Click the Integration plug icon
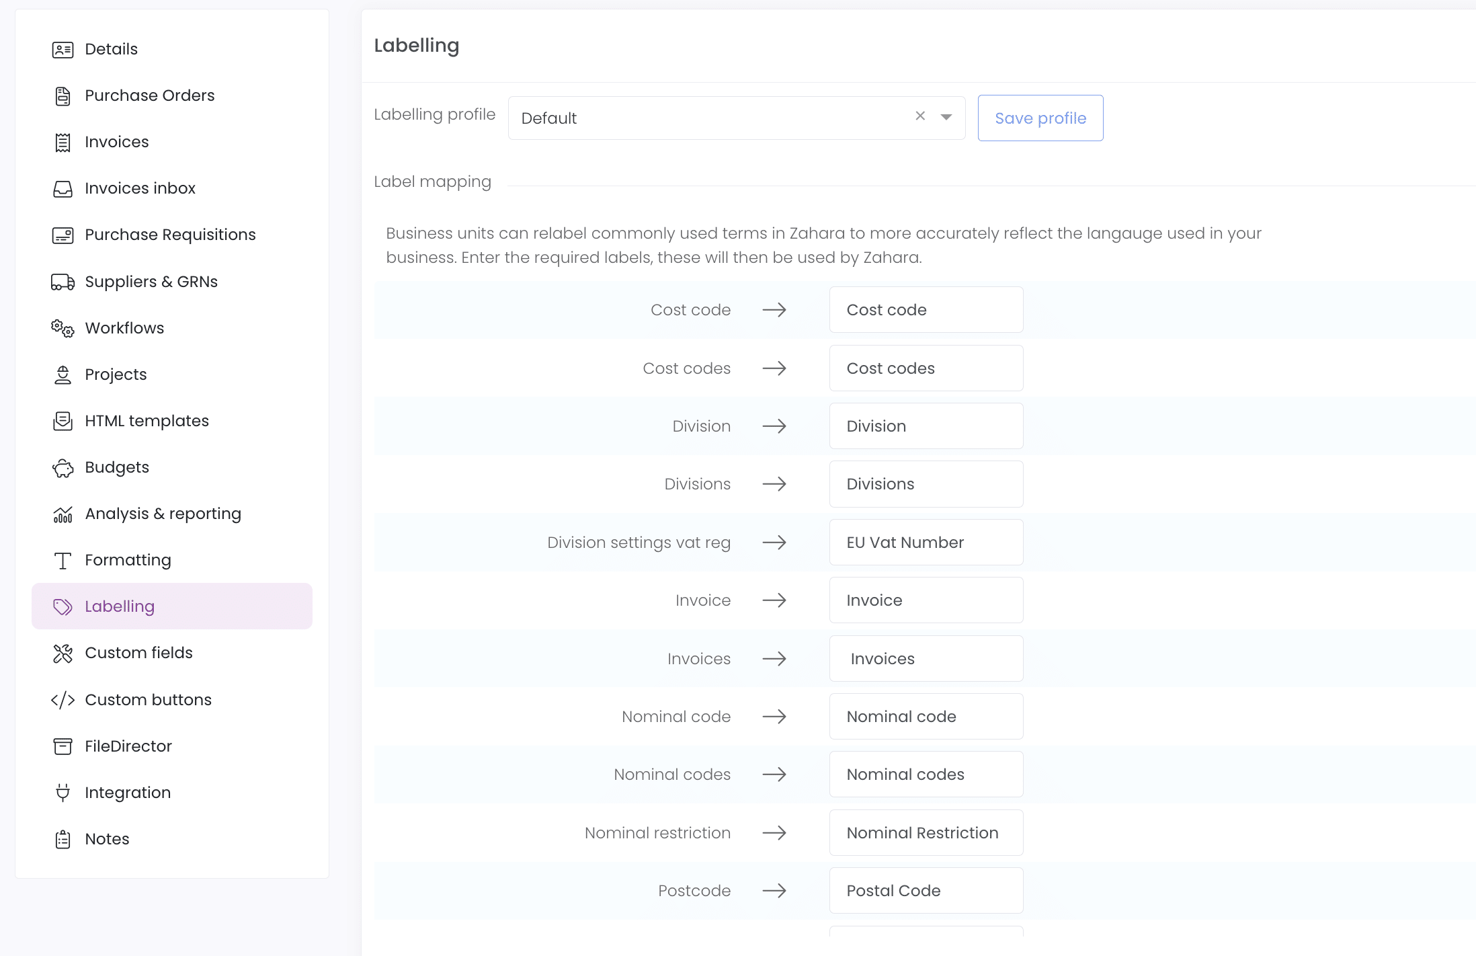 coord(63,793)
